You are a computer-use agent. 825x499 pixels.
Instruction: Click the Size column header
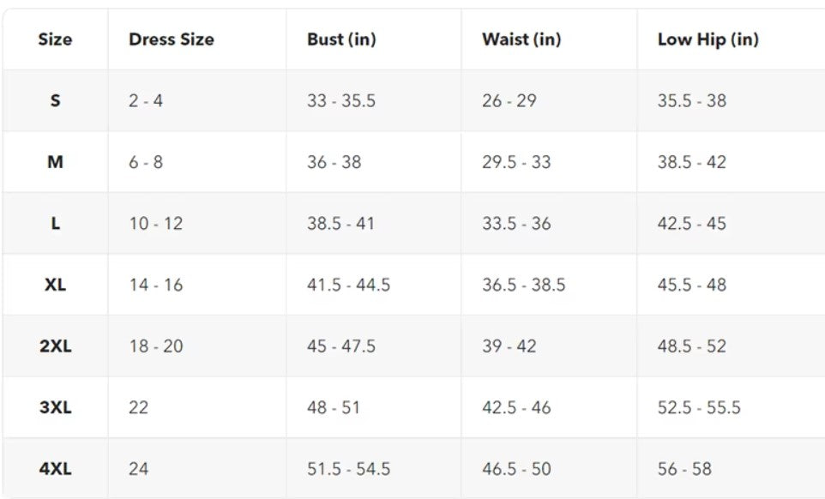click(x=55, y=39)
